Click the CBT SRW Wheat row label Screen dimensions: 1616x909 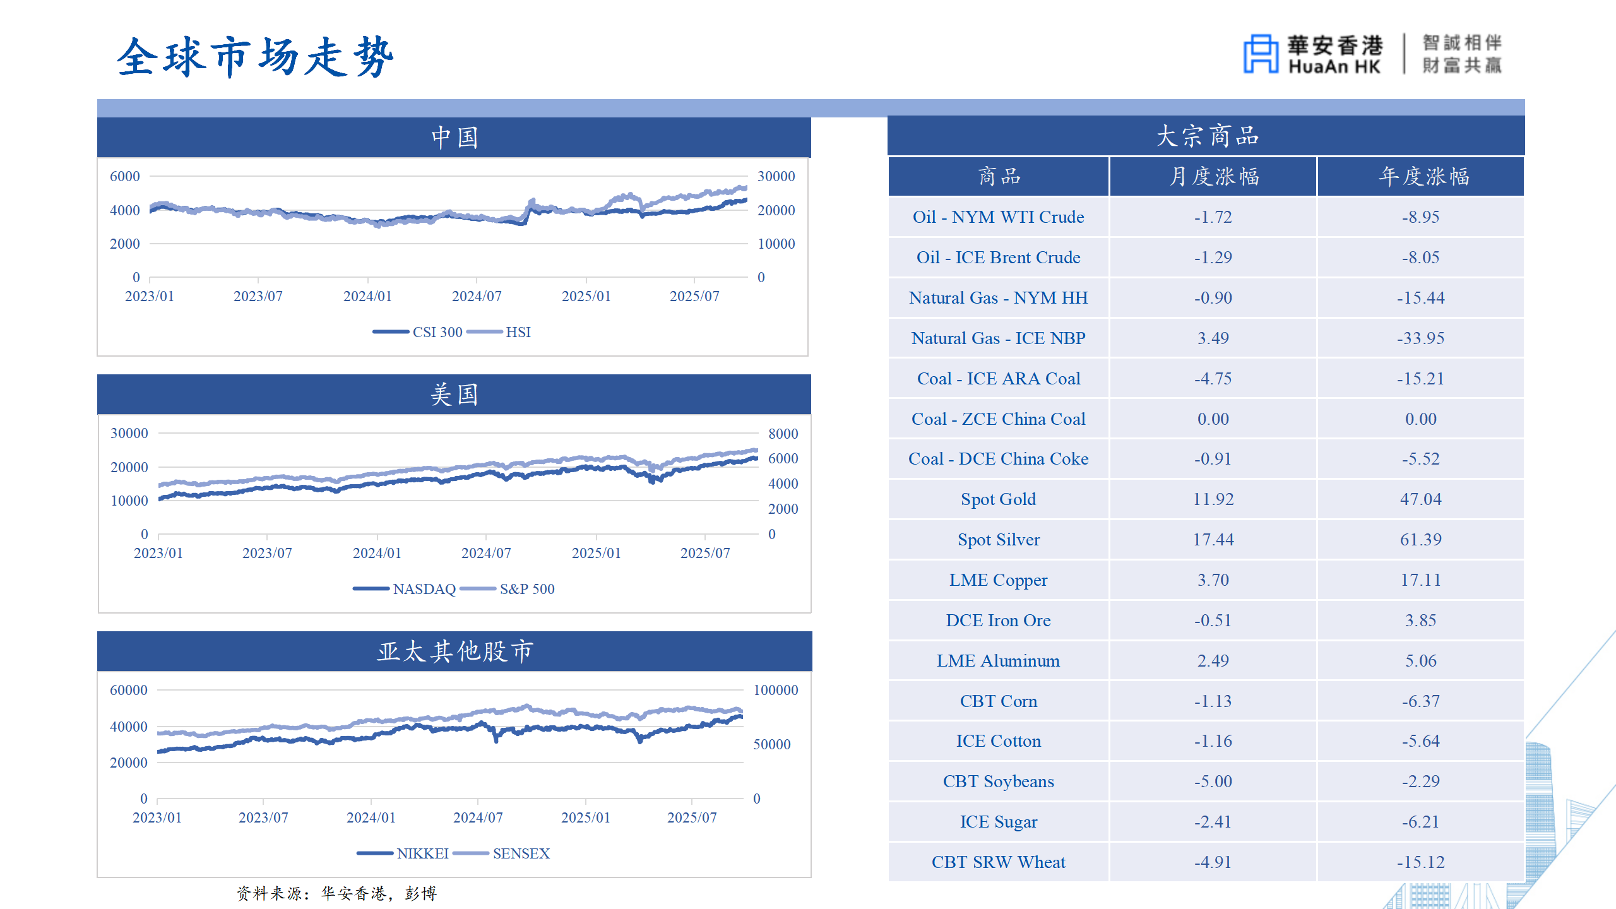pos(998,862)
